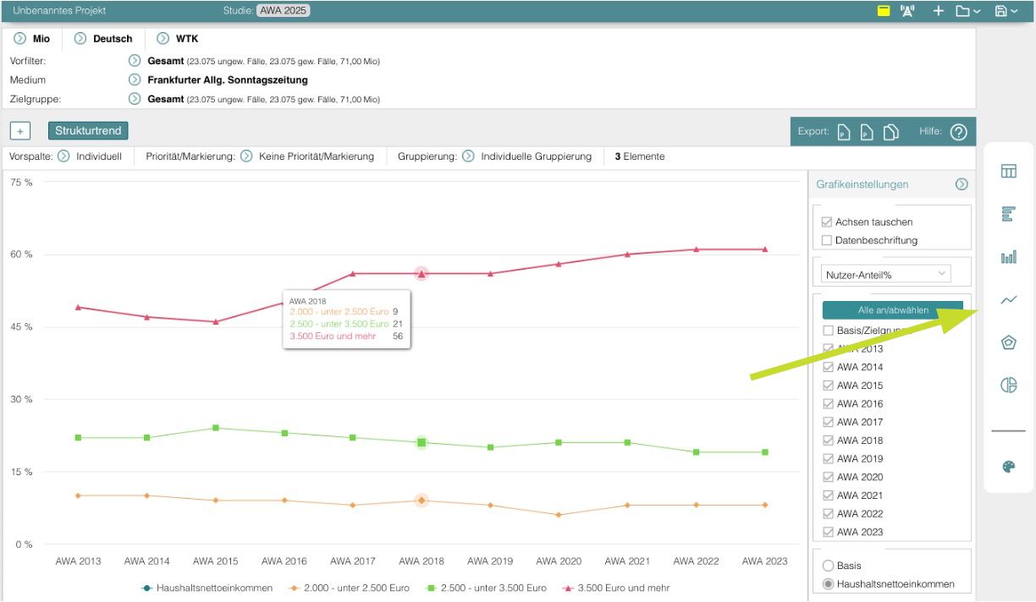Open the color palette settings icon
Image resolution: width=1036 pixels, height=602 pixels.
point(1008,467)
